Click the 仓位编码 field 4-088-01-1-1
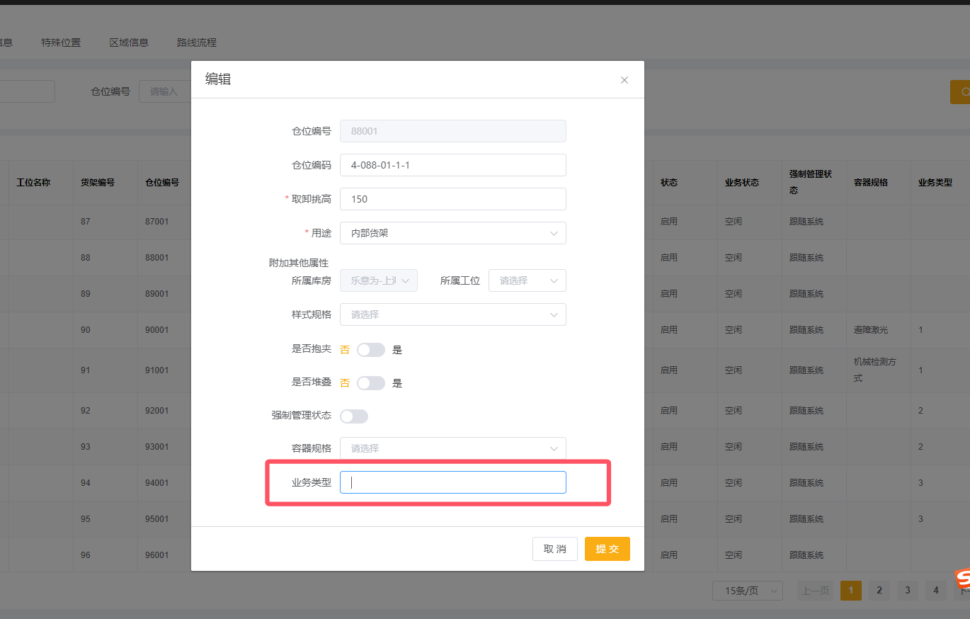The width and height of the screenshot is (970, 619). click(x=453, y=165)
